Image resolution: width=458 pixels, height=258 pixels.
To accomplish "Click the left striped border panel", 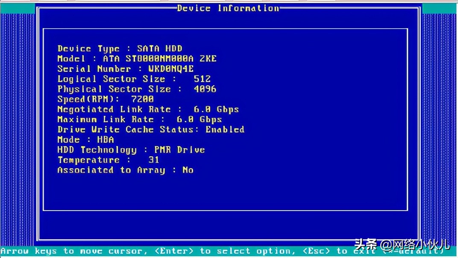I will [17, 128].
